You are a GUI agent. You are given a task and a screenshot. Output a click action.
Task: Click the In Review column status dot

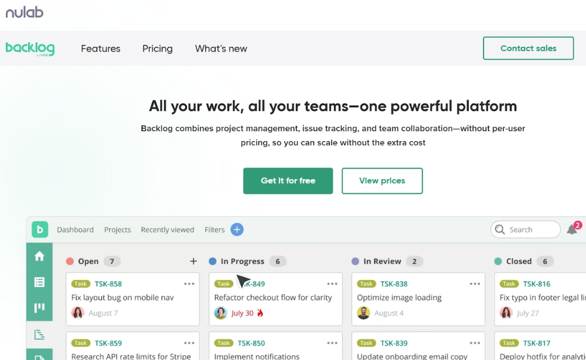coord(356,261)
